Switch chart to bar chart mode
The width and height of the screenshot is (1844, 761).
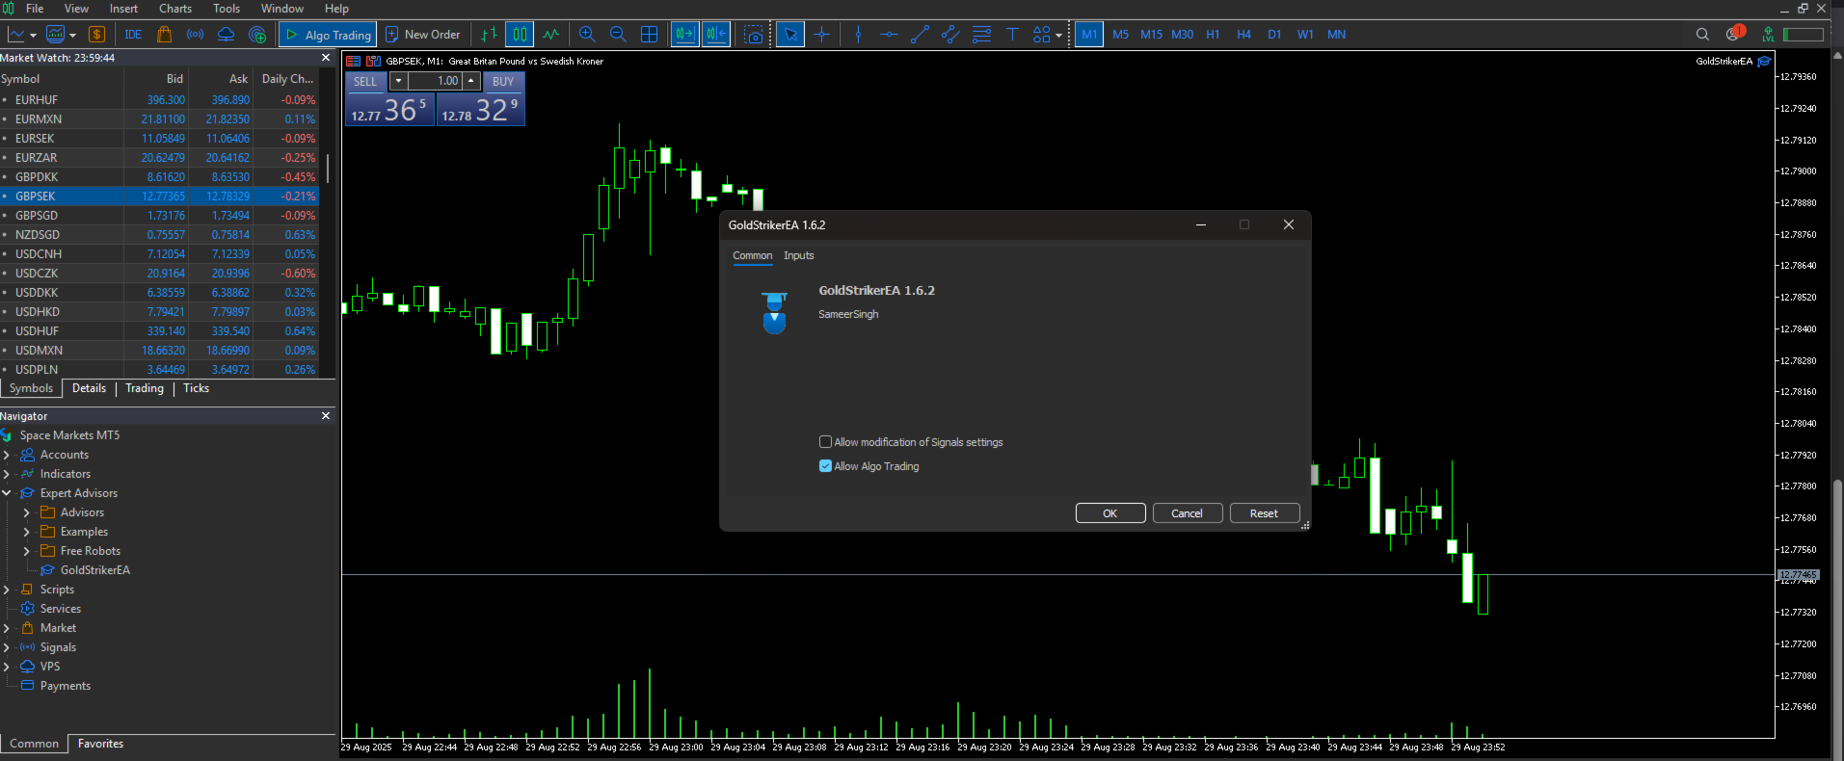[489, 35]
